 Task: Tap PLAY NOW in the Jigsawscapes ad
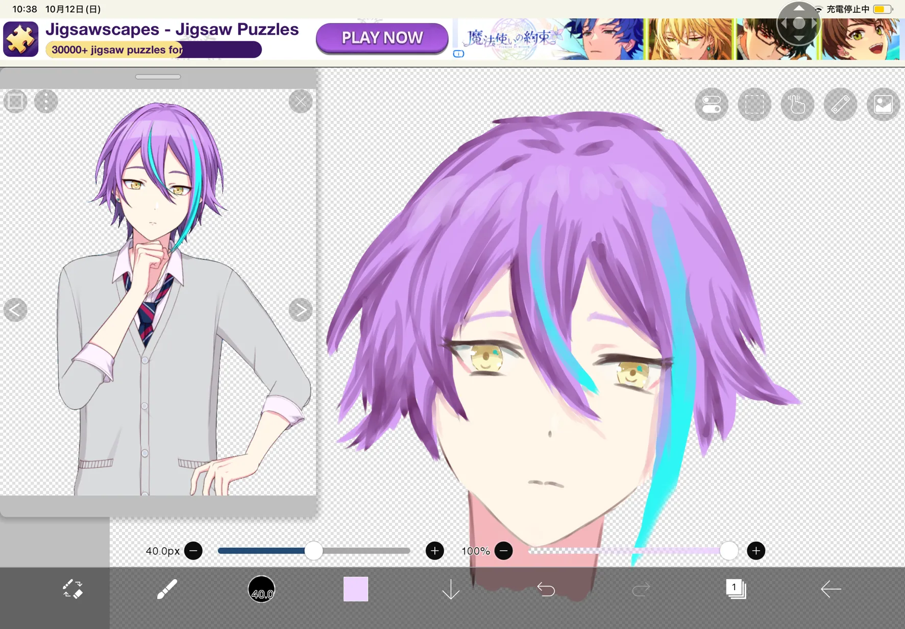(x=382, y=38)
